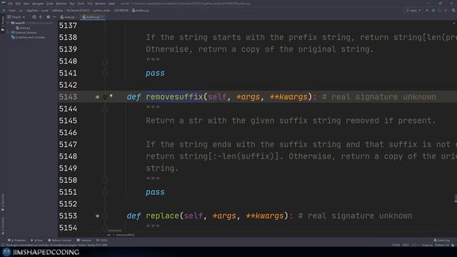Open the Tools menu
The image size is (457, 257).
[81, 4]
